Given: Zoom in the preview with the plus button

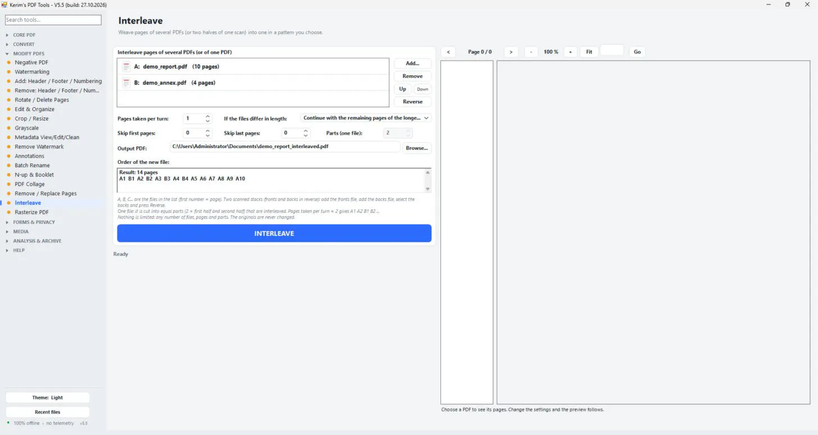Looking at the screenshot, I should pos(570,52).
